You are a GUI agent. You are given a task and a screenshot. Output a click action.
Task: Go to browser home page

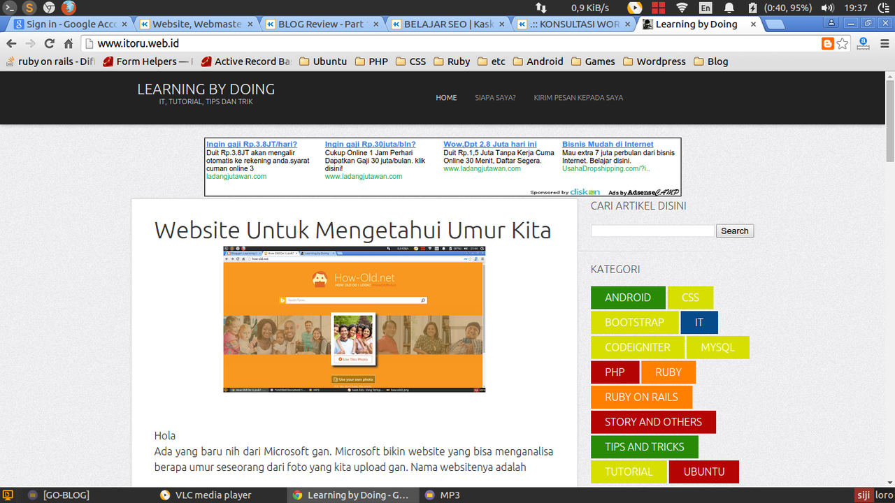(68, 43)
